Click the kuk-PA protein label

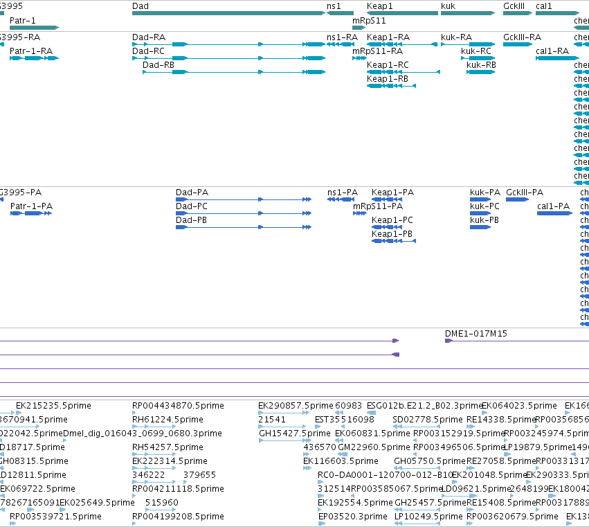pos(485,193)
